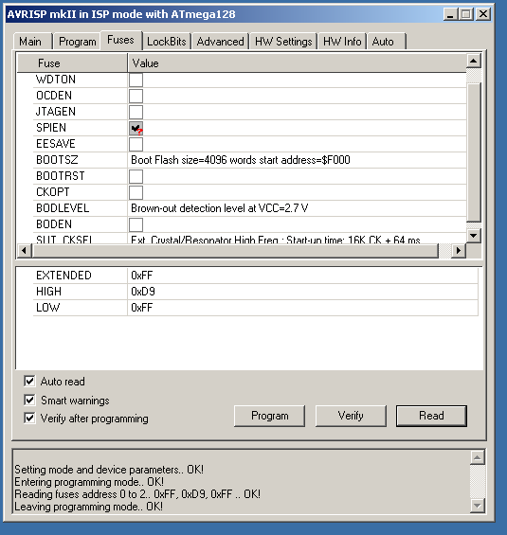Click the 'Reading fuses address 0 to 2' log line
507x535 pixels.
pyautogui.click(x=137, y=494)
